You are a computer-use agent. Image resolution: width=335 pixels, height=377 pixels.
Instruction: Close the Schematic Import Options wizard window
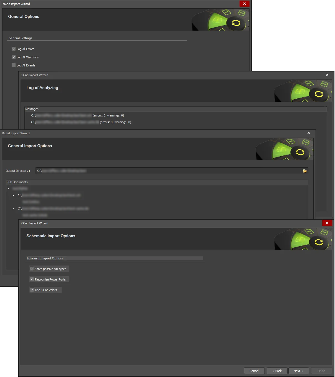(327, 223)
